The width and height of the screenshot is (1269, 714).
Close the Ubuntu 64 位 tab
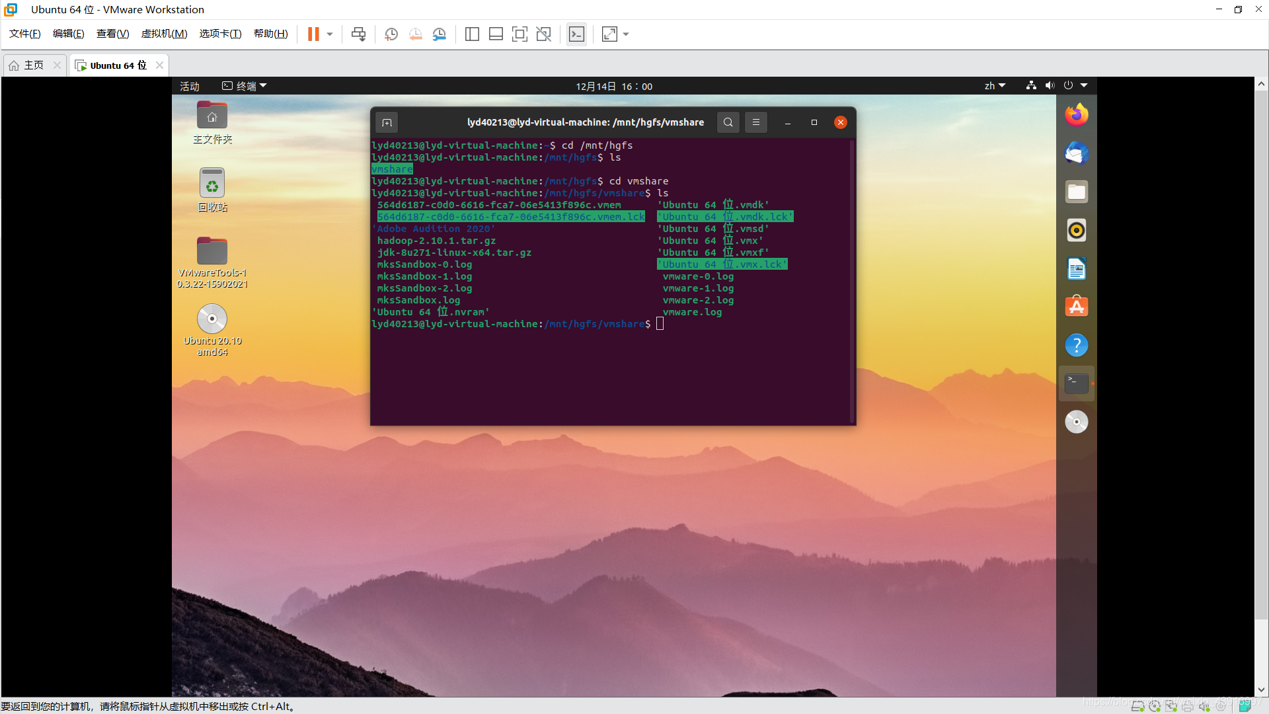pos(159,65)
